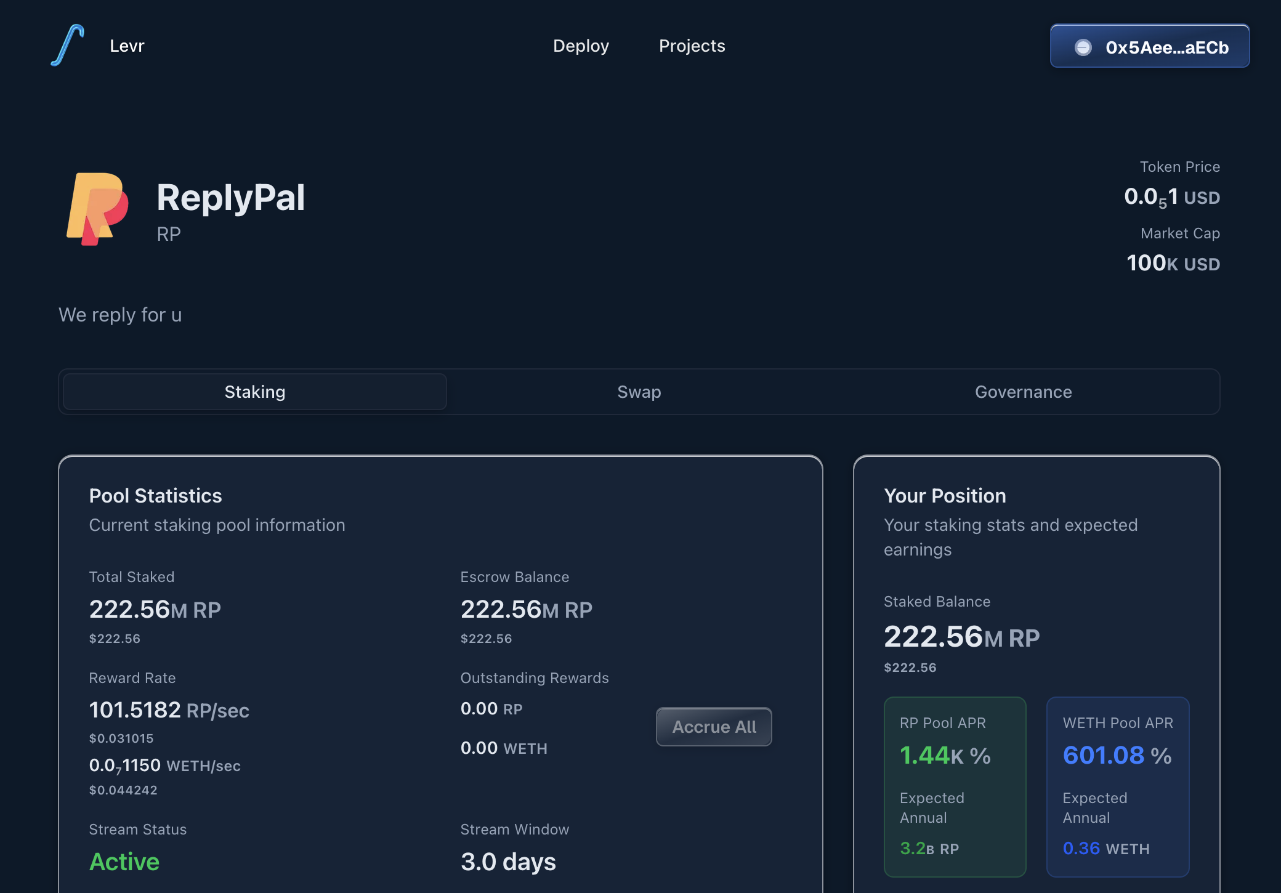Open wallet menu 0x5Aee...aECb
The height and width of the screenshot is (893, 1281).
pos(1149,46)
